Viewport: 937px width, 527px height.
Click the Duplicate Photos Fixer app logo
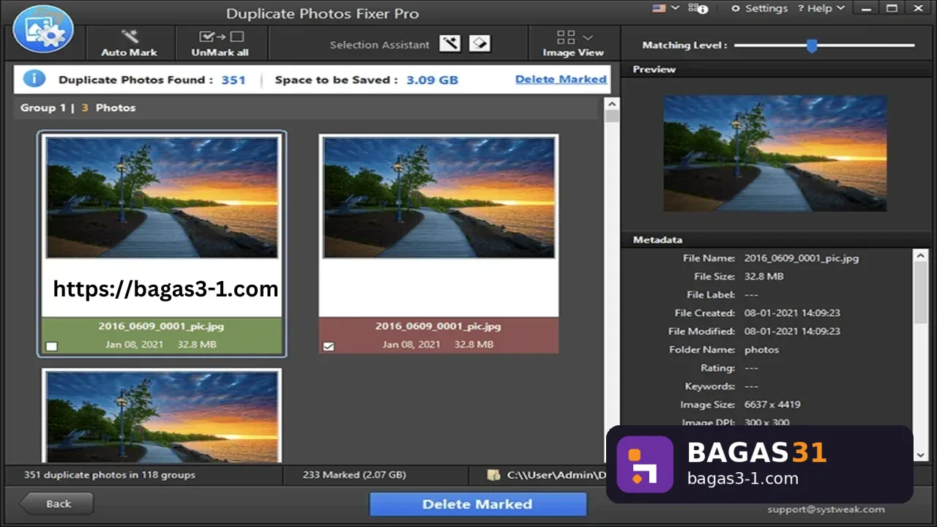pyautogui.click(x=43, y=29)
